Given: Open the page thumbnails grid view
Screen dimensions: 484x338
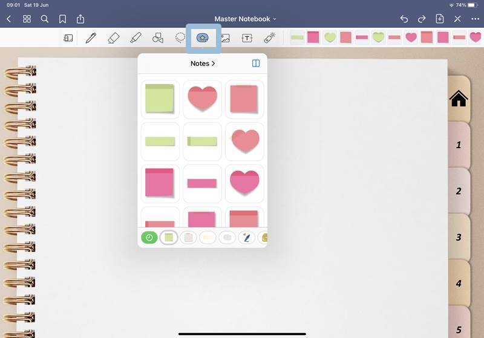Looking at the screenshot, I should coord(27,19).
